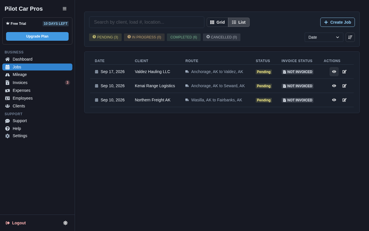
Task: Go to the Employees page
Action: [37, 98]
